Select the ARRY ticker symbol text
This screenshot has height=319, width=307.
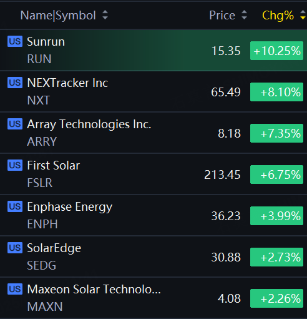[42, 141]
